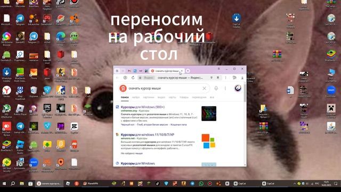The image size is (341, 192).
Task: Switch to the Карты tab
Action: [172, 97]
